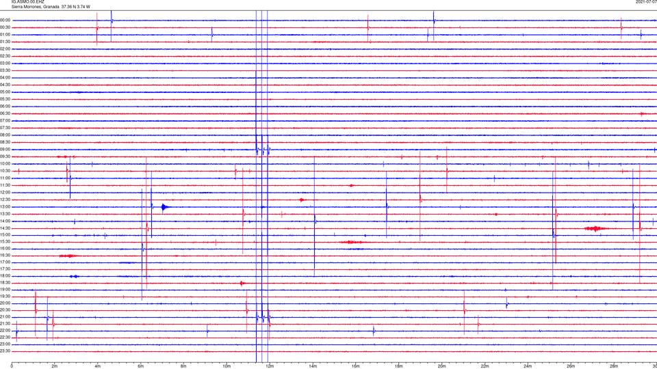The width and height of the screenshot is (657, 369).
Task: Pick the 04:30 trace label
Action: (x=5, y=85)
